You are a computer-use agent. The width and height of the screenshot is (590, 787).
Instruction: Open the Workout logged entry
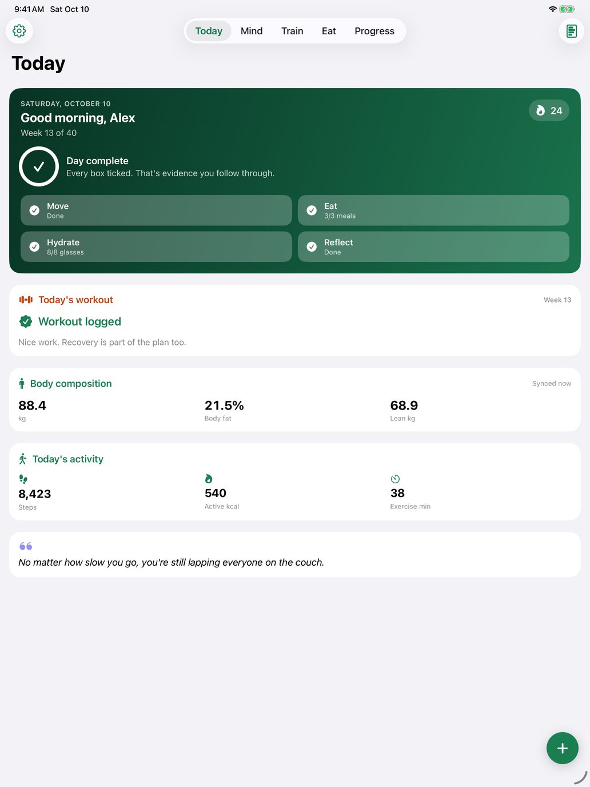(79, 321)
